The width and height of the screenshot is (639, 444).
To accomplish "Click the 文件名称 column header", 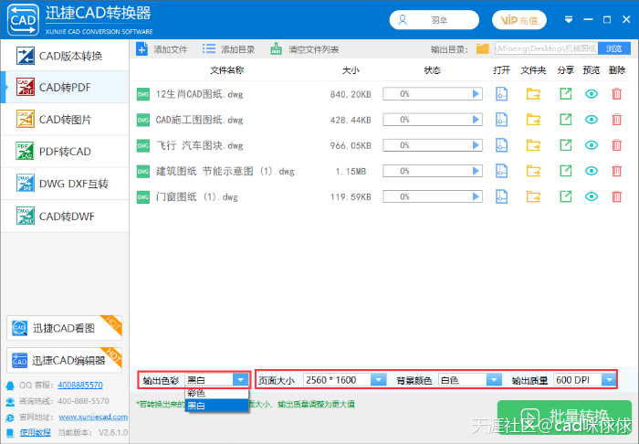I will pyautogui.click(x=227, y=70).
